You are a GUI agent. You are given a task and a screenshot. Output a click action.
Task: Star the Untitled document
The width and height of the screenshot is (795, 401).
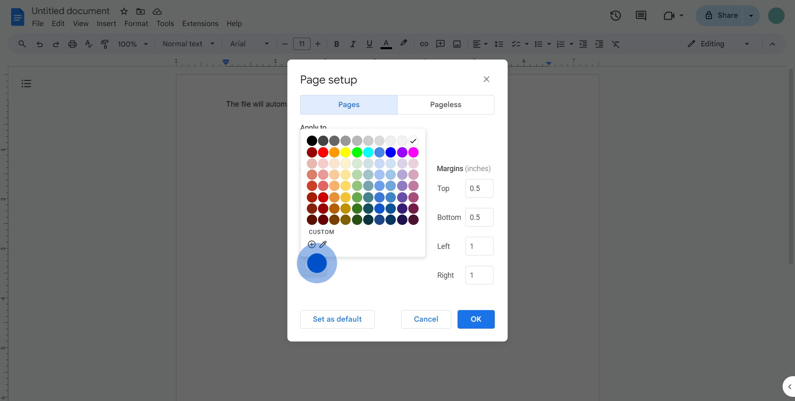pyautogui.click(x=124, y=12)
